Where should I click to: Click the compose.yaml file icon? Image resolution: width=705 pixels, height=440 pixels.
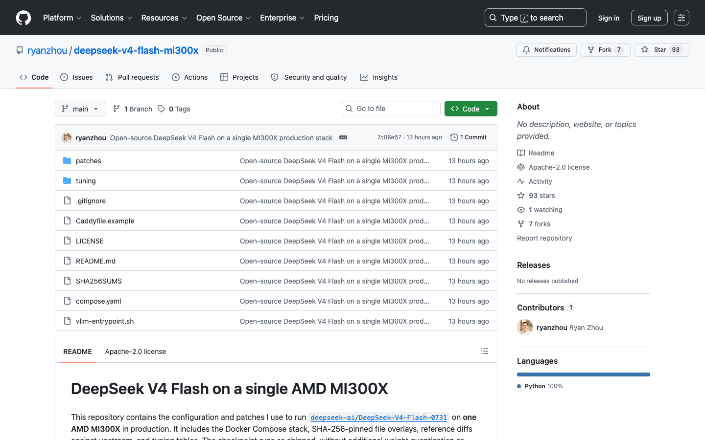67,301
